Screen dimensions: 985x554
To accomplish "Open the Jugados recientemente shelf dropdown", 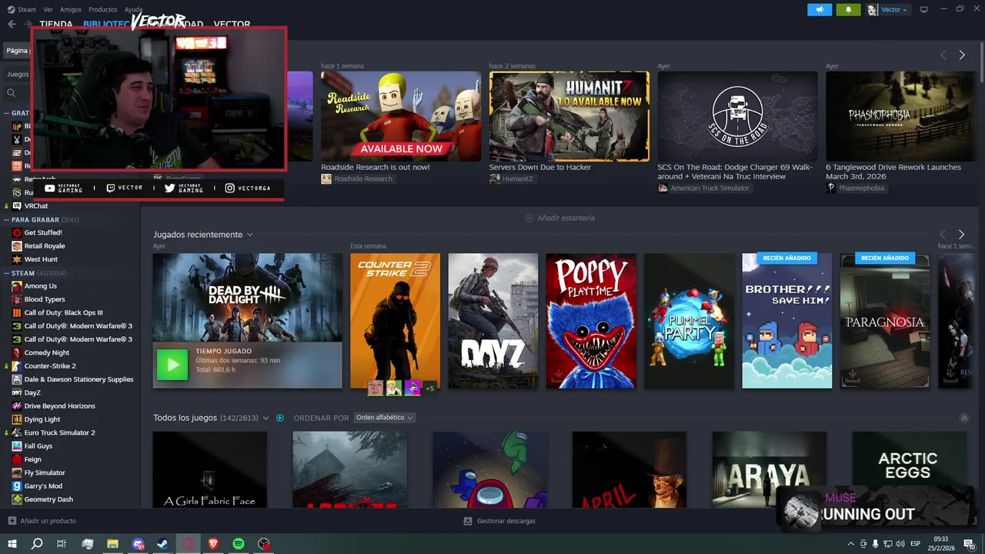I will 249,235.
